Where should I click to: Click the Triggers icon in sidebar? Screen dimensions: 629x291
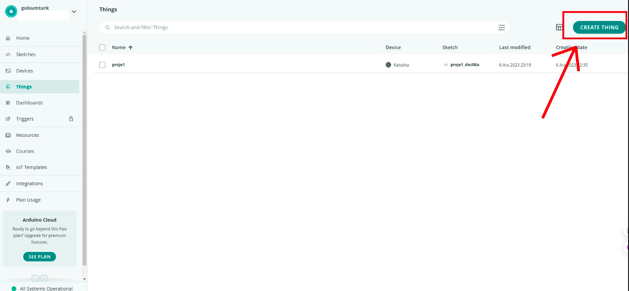coord(8,119)
